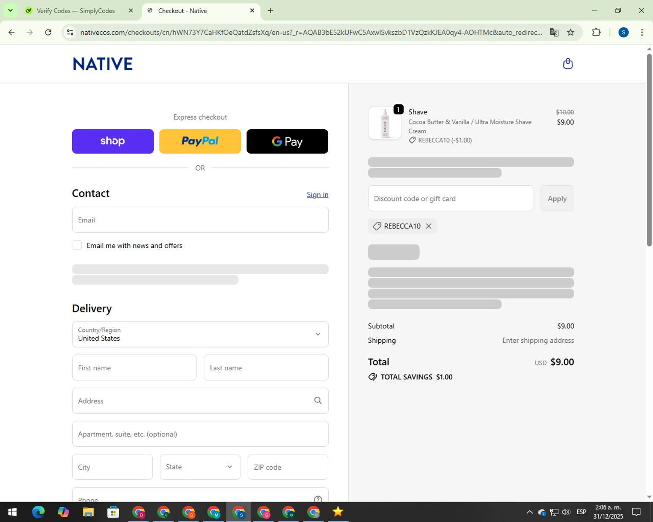Remove the REBECCA10 discount code
653x522 pixels.
tap(429, 226)
